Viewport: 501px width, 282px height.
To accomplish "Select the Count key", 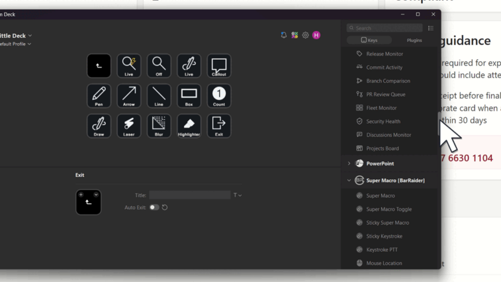I will point(219,96).
